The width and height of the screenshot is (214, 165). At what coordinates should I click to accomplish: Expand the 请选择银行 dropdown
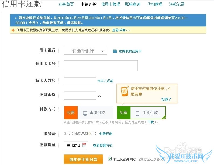click(85, 51)
